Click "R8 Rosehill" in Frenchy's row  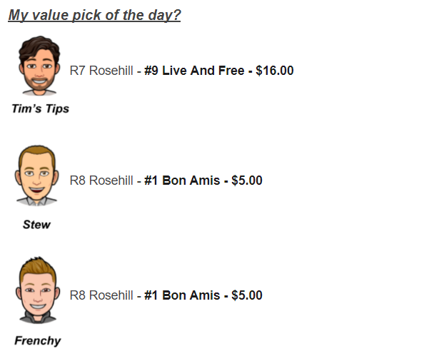pyautogui.click(x=101, y=295)
